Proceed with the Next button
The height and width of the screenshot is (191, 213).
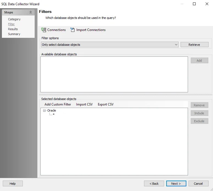tap(176, 184)
